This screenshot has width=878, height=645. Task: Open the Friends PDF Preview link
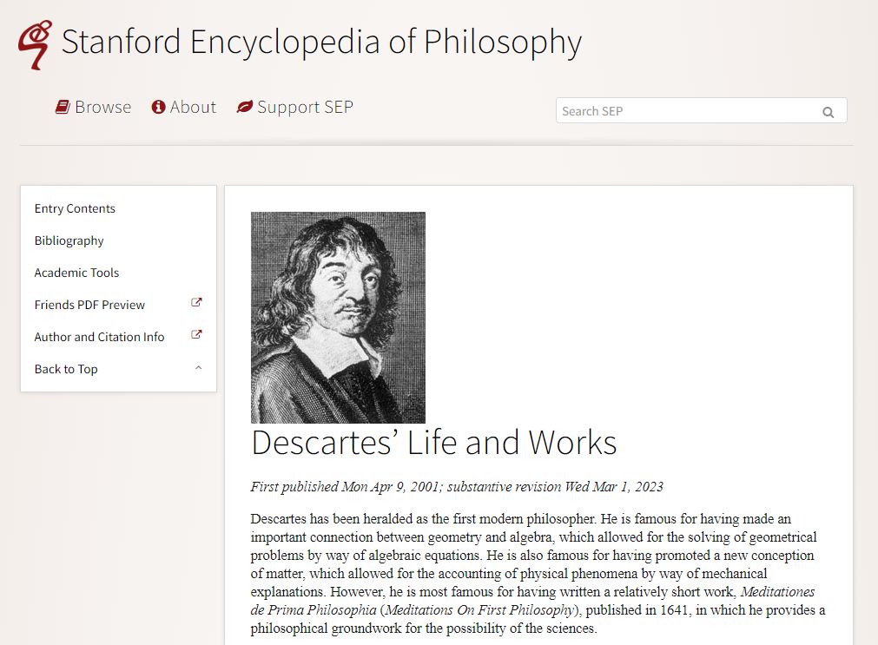click(x=89, y=305)
